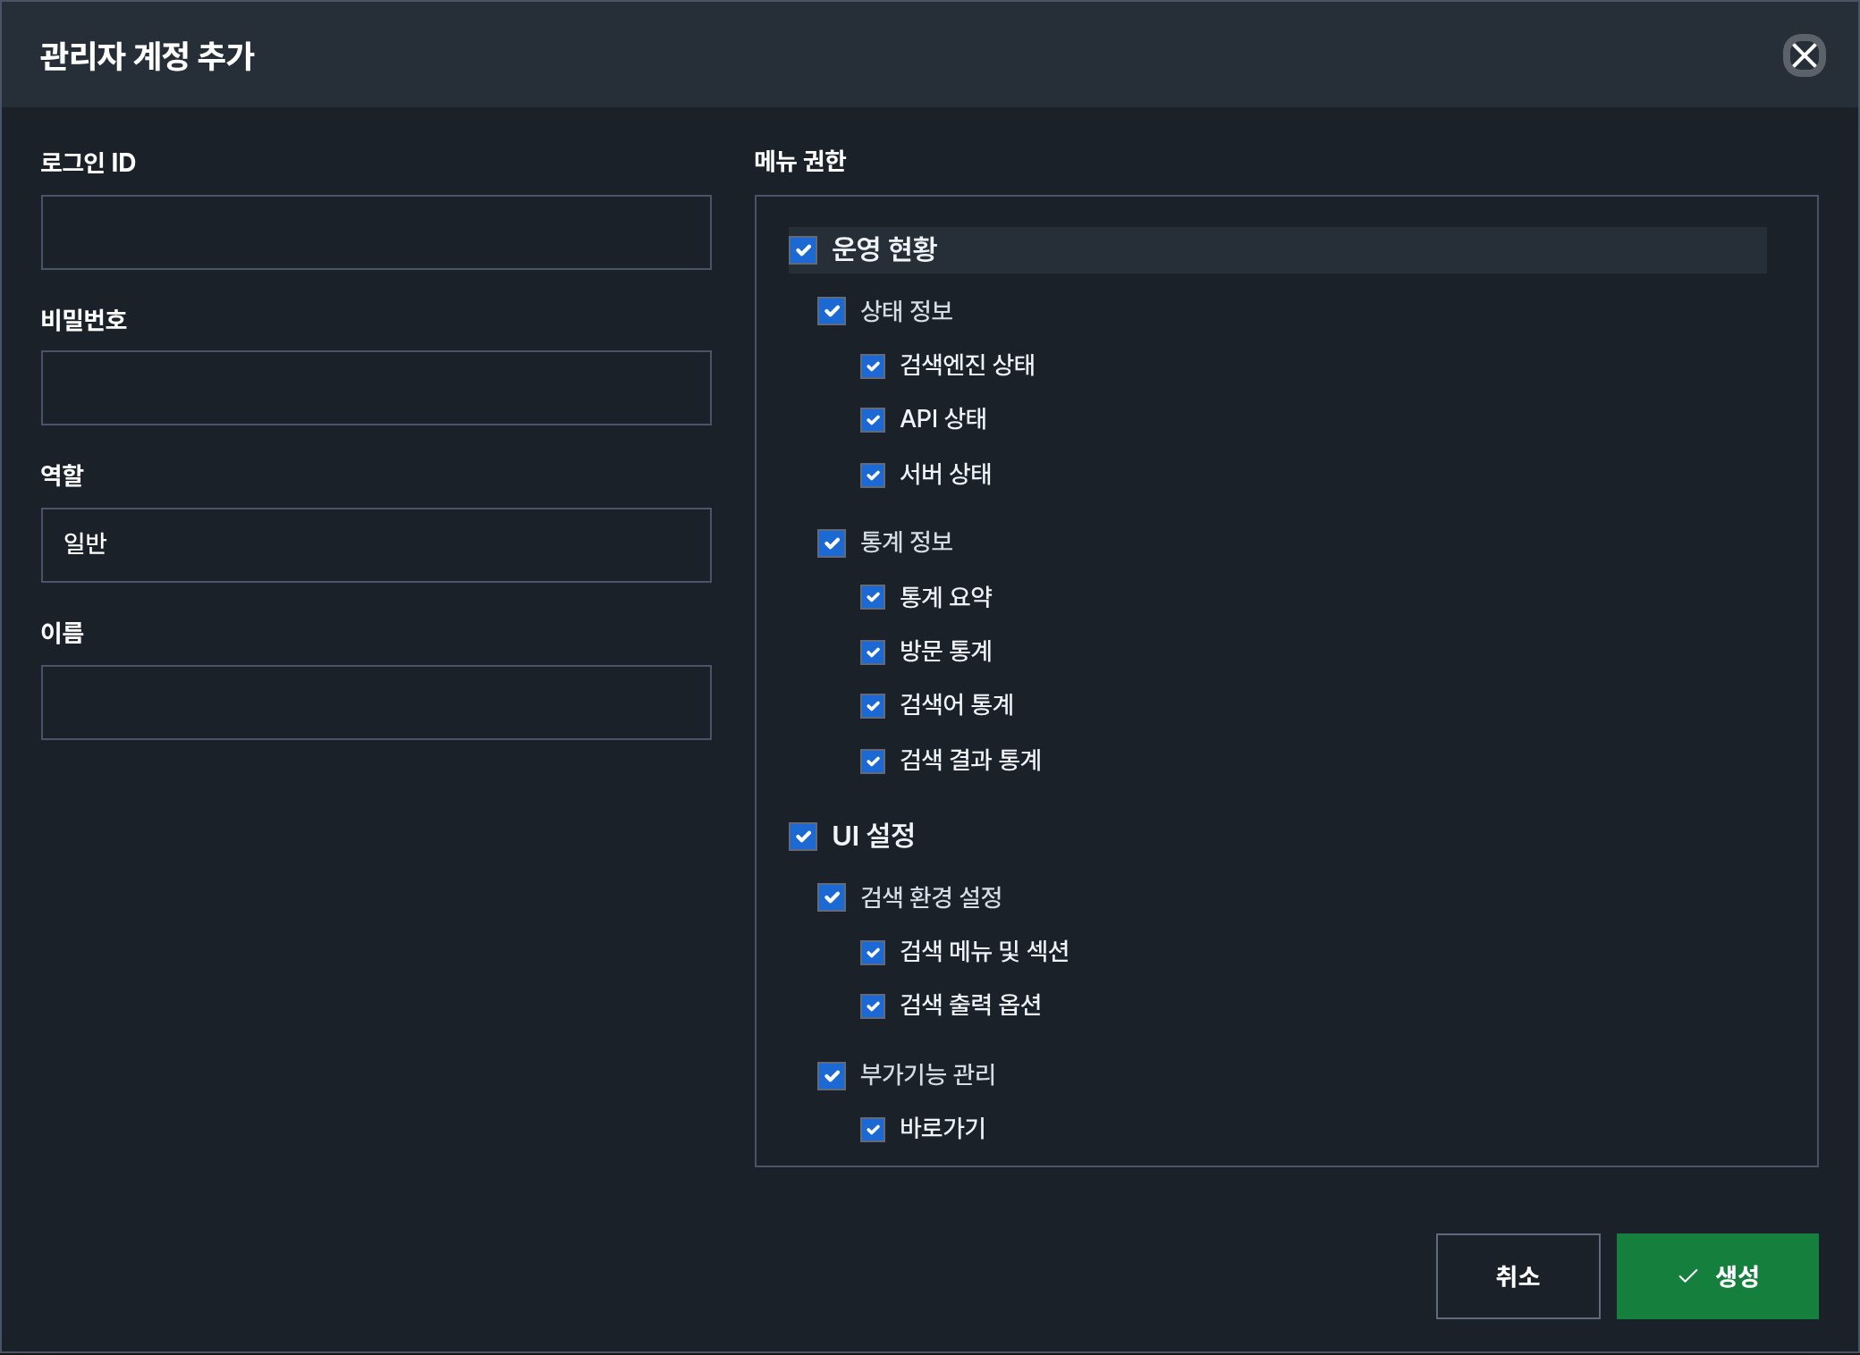The image size is (1860, 1355).
Task: Uncheck the 검색 결과 통계 checkbox
Action: coord(873,762)
